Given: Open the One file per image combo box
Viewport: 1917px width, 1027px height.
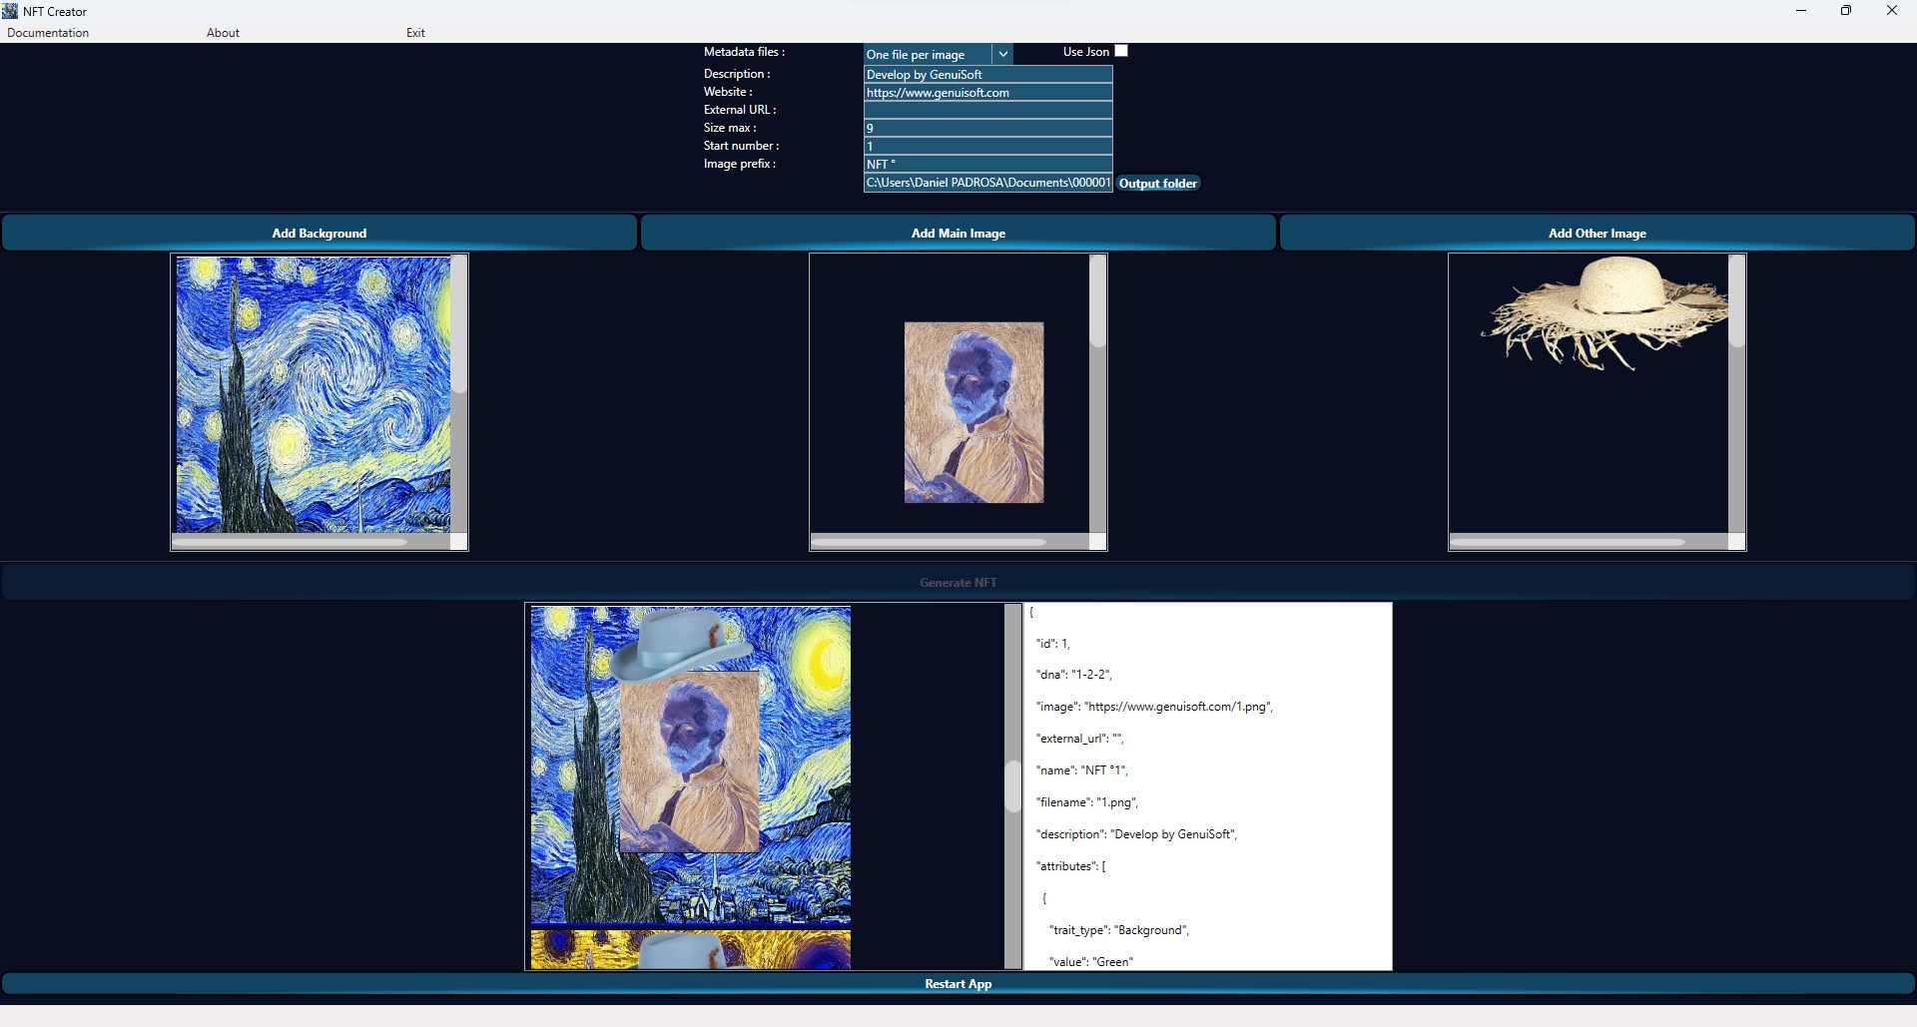Looking at the screenshot, I should [939, 54].
